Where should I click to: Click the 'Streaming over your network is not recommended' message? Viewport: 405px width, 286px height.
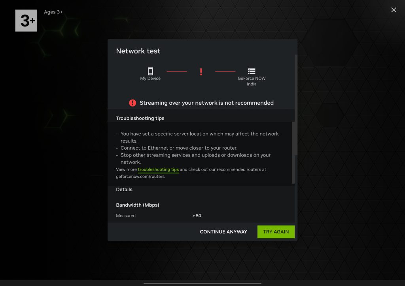(x=206, y=103)
